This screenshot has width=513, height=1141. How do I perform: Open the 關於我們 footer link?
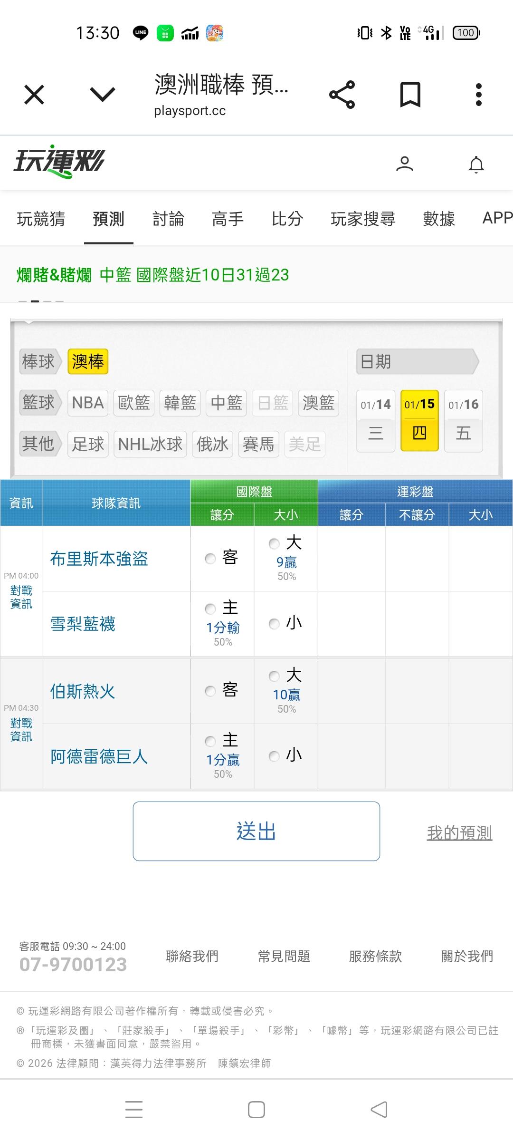click(x=467, y=956)
